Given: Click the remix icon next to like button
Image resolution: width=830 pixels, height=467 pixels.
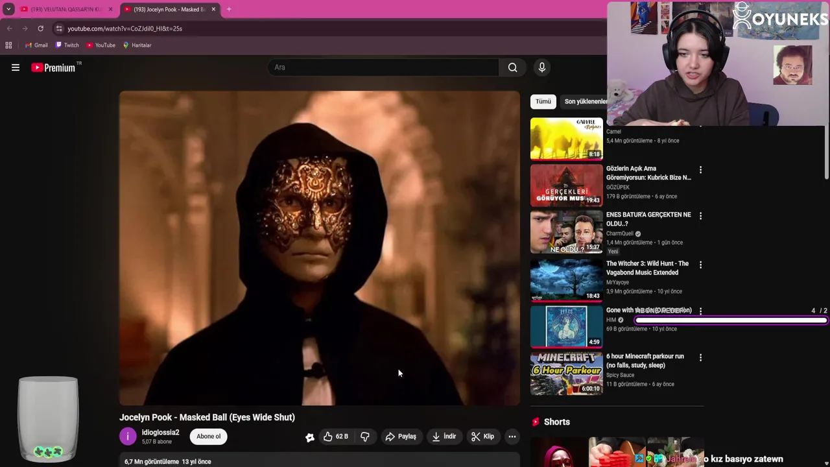Looking at the screenshot, I should 310,437.
